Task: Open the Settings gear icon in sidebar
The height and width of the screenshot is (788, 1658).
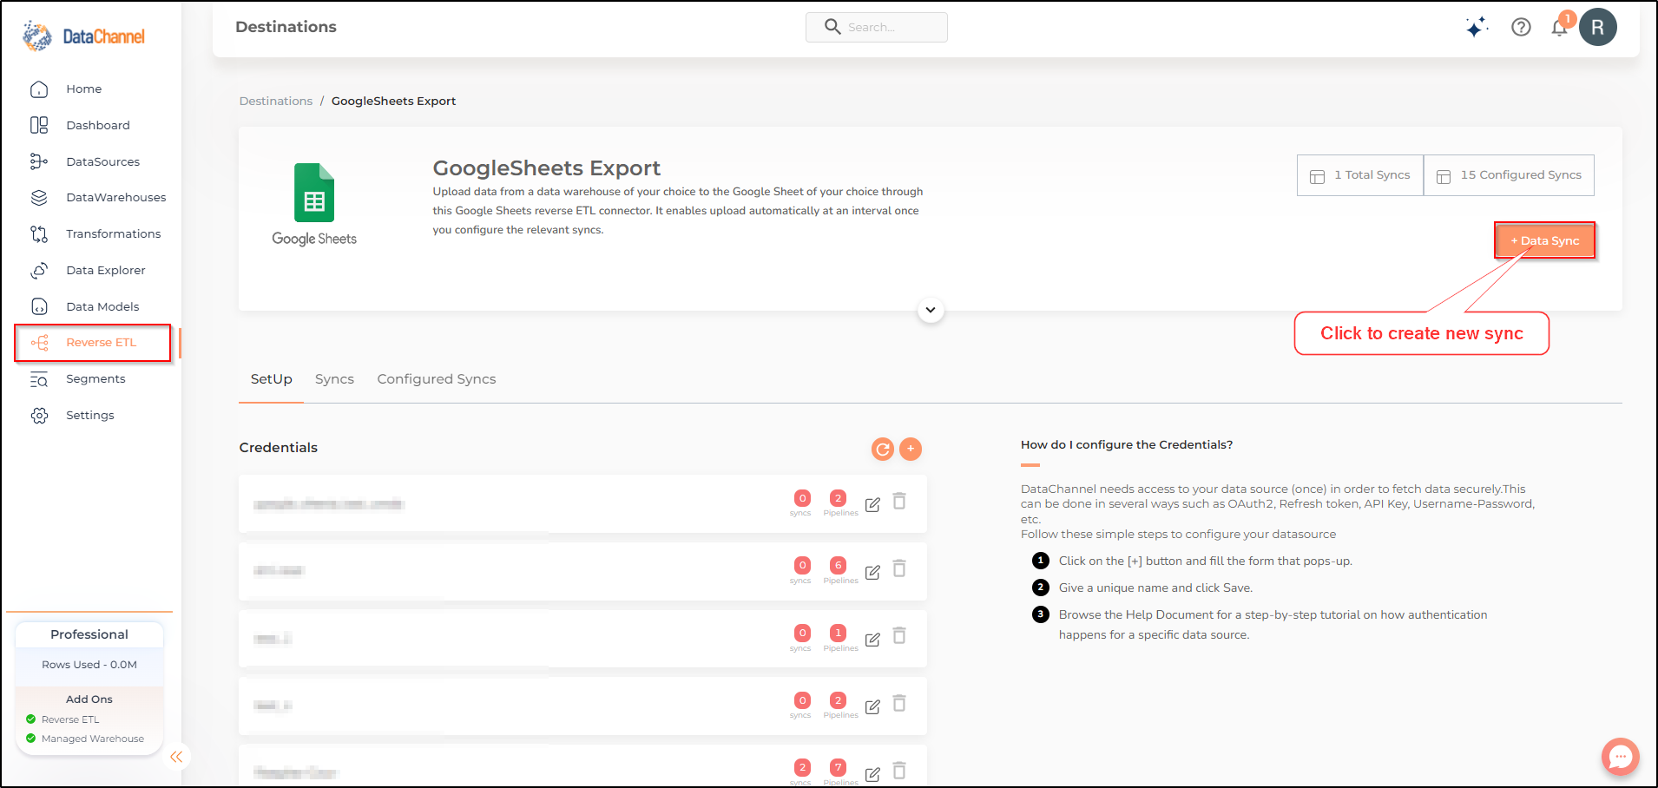Action: (39, 416)
